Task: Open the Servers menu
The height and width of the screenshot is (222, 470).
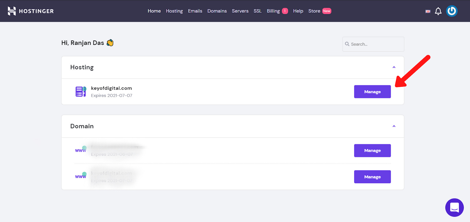Action: click(x=240, y=11)
